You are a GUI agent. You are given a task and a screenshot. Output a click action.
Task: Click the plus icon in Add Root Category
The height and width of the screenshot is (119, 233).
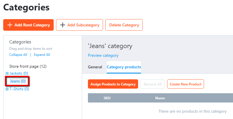coord(10,25)
